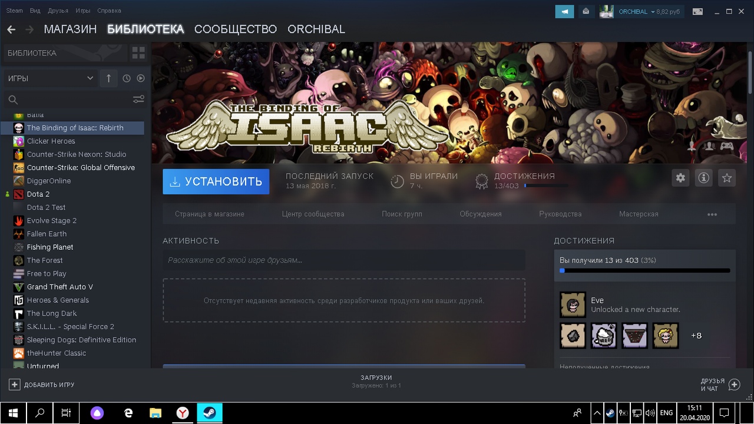Open the Мастерская link
Image resolution: width=754 pixels, height=424 pixels.
click(x=639, y=214)
